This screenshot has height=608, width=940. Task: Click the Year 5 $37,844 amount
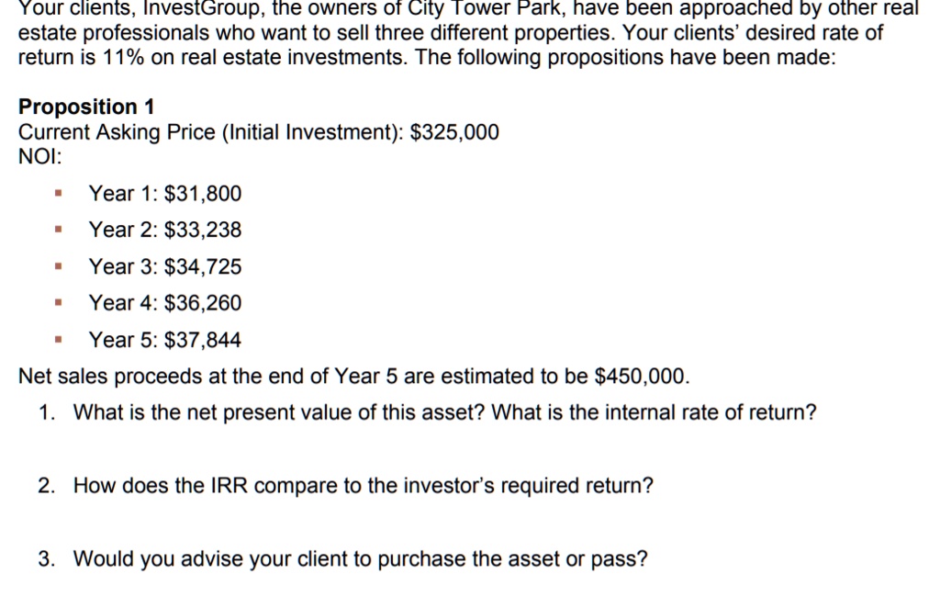click(203, 340)
